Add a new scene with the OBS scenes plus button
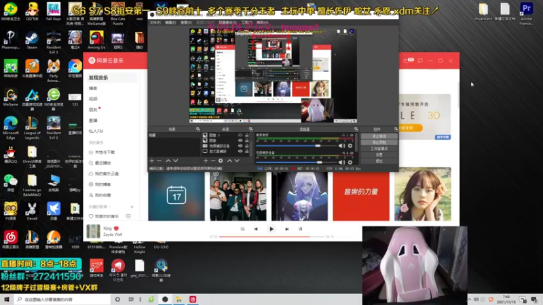 coord(151,161)
